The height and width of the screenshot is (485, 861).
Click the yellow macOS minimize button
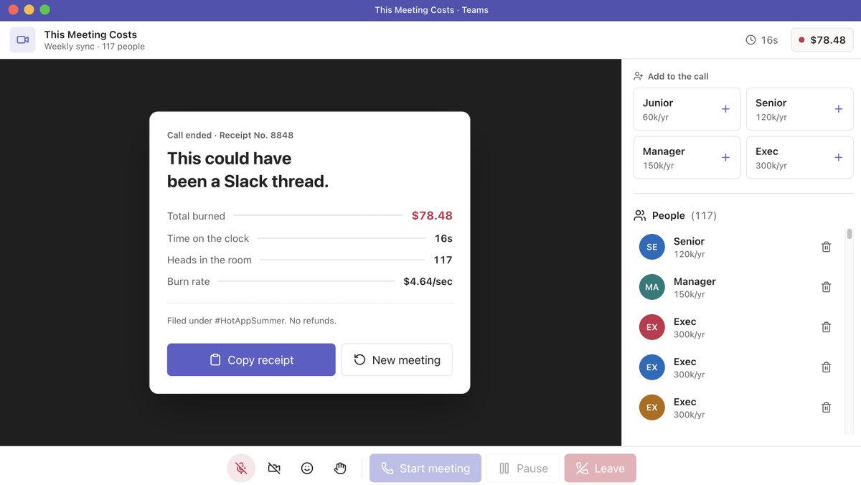[x=29, y=10]
